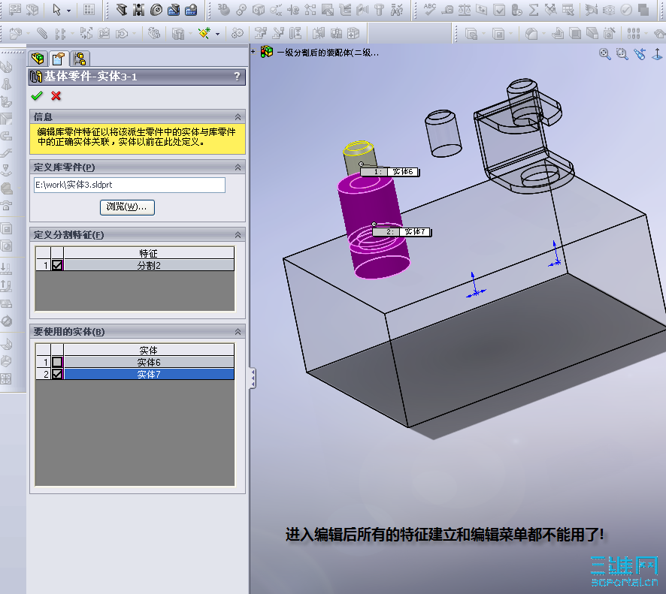This screenshot has width=666, height=594.
Task: Open the Select tool dropdown arrow
Action: click(68, 11)
